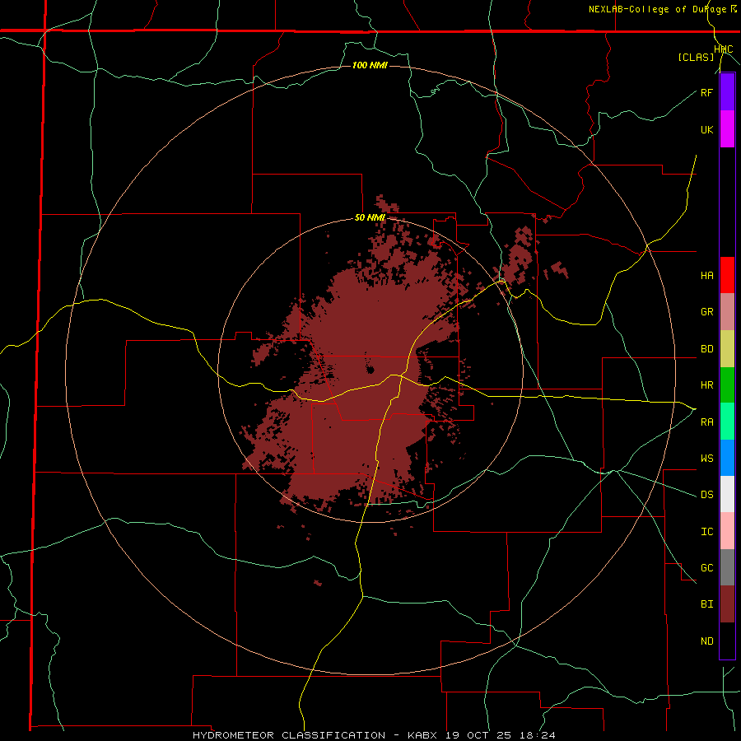Click the UK legend label
Screen dimensions: 741x741
tap(706, 129)
